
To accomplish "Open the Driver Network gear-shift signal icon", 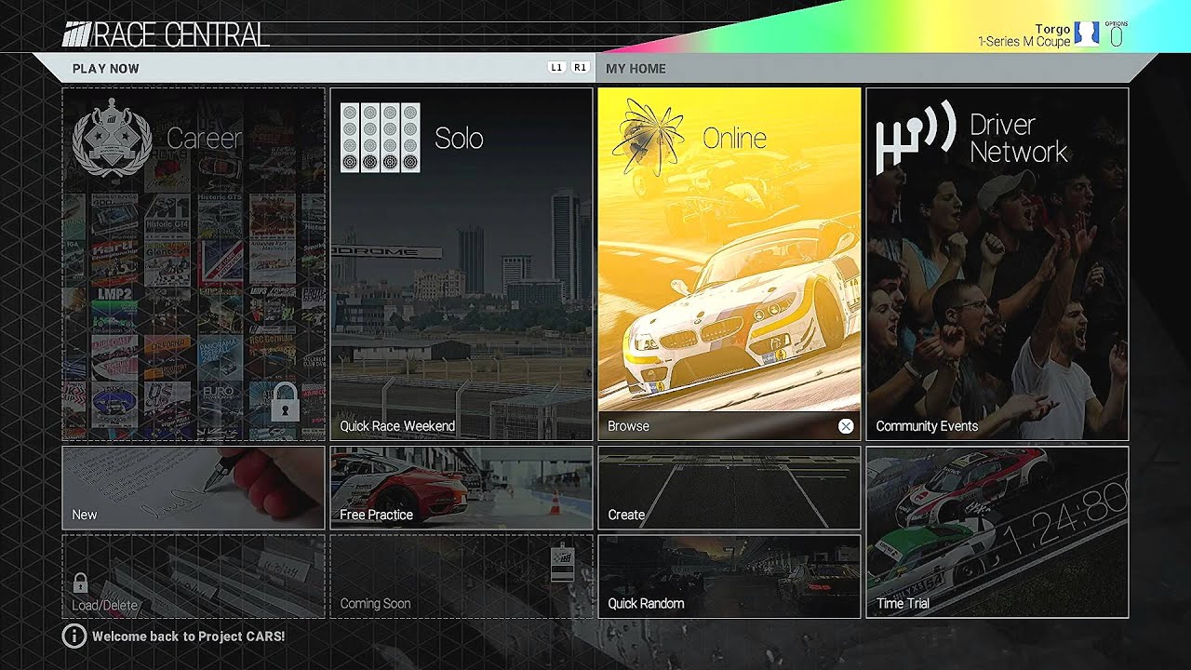I will tap(916, 137).
